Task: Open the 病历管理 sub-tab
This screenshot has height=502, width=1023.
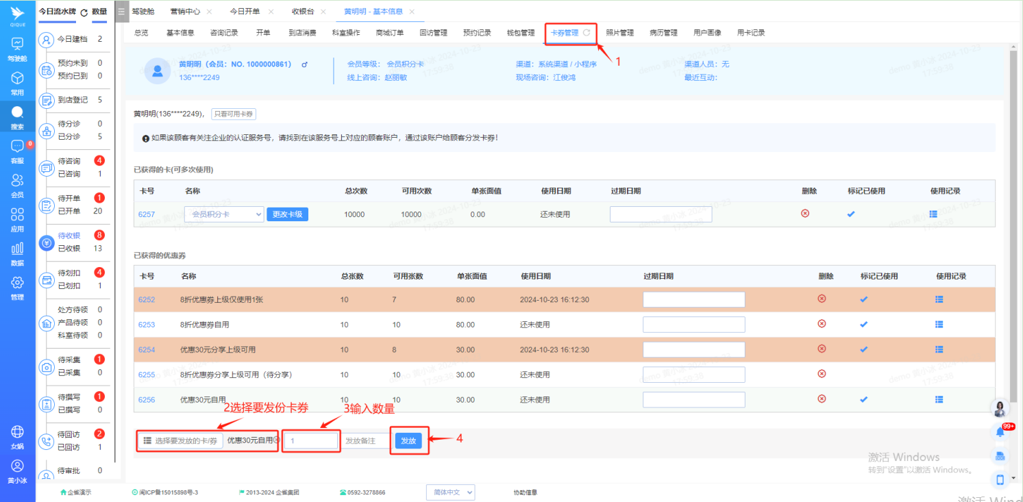Action: [663, 32]
